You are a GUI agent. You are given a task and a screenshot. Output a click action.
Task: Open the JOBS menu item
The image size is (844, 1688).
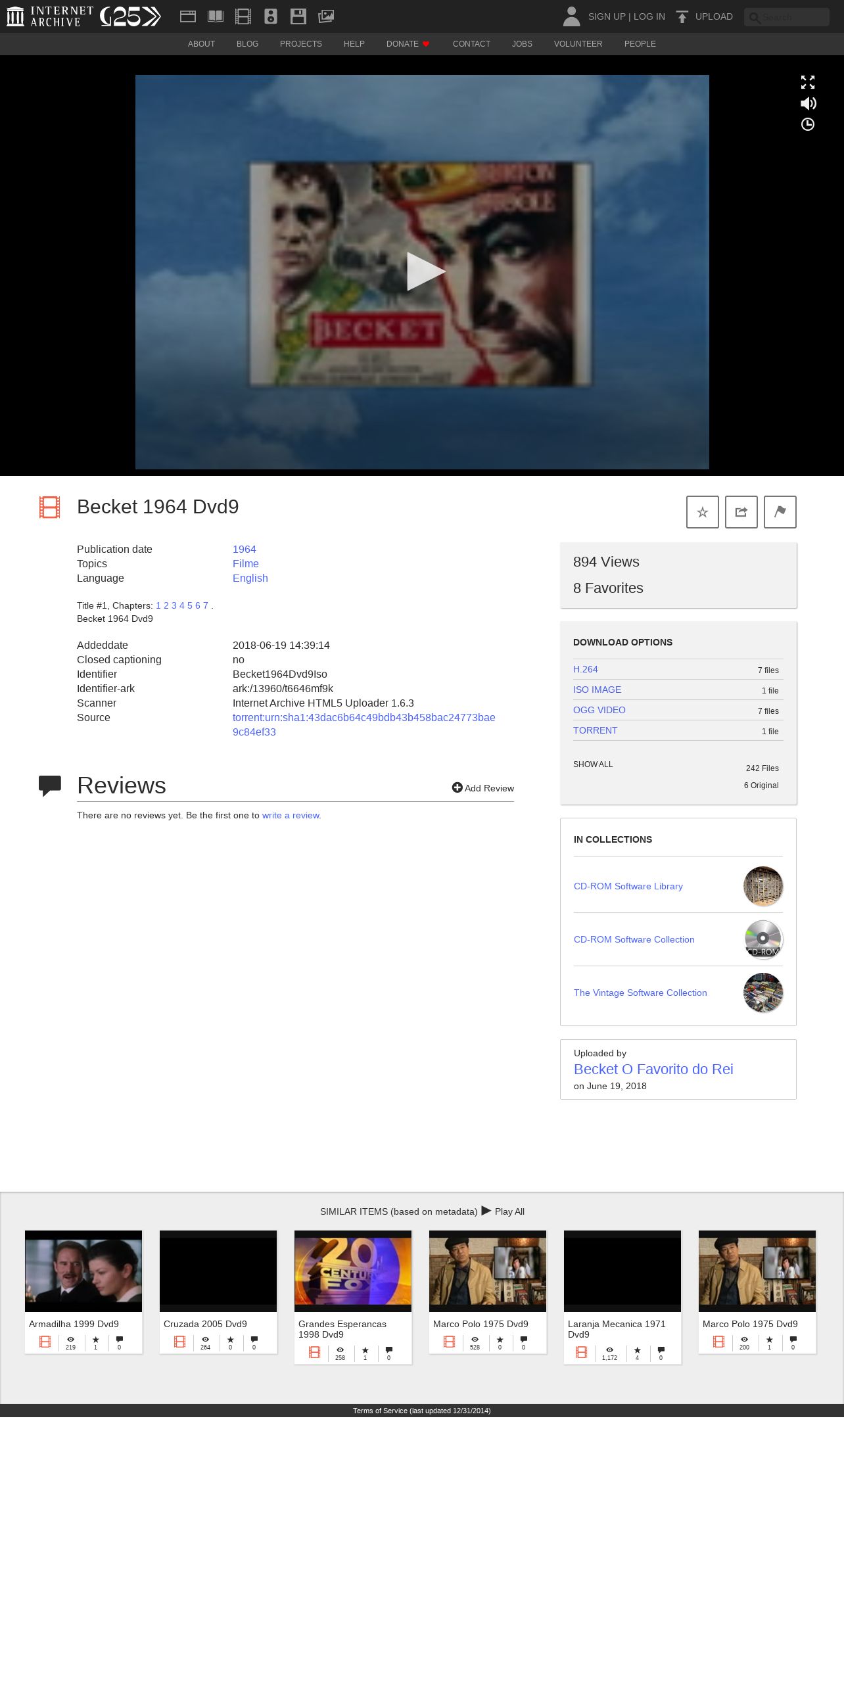point(522,44)
